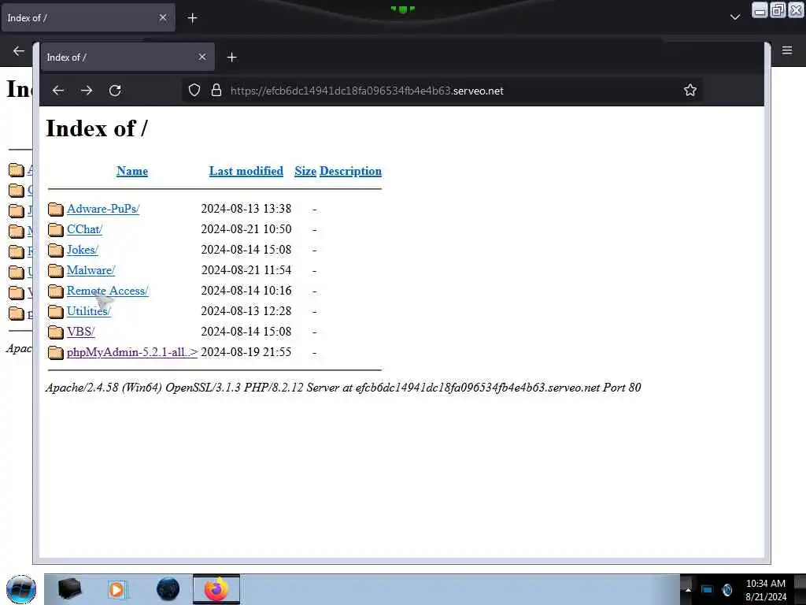Sort listing by Description
The width and height of the screenshot is (806, 605).
pyautogui.click(x=350, y=171)
